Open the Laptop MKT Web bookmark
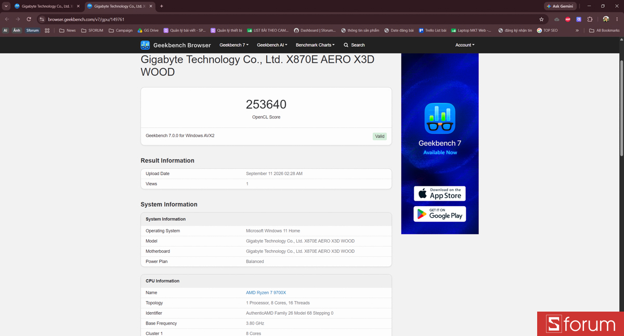This screenshot has height=336, width=624. click(x=471, y=31)
